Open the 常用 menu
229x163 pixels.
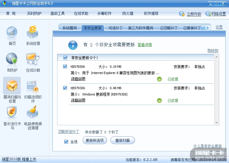pyautogui.click(x=11, y=13)
